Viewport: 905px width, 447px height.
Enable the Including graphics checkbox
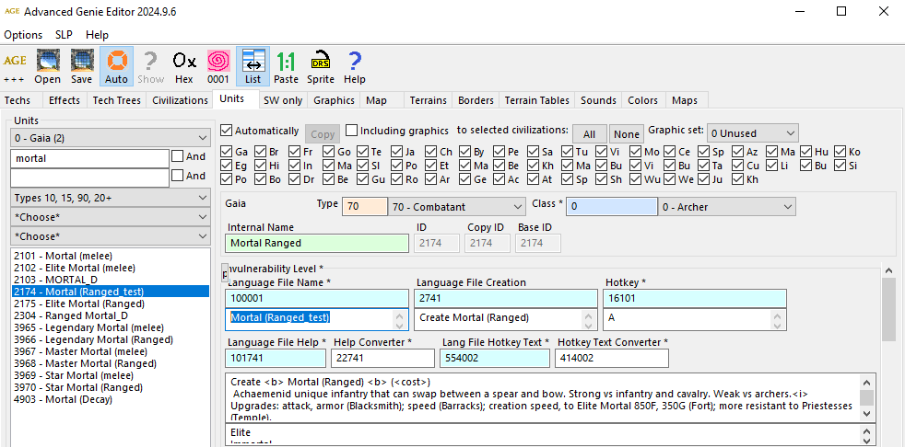[352, 131]
